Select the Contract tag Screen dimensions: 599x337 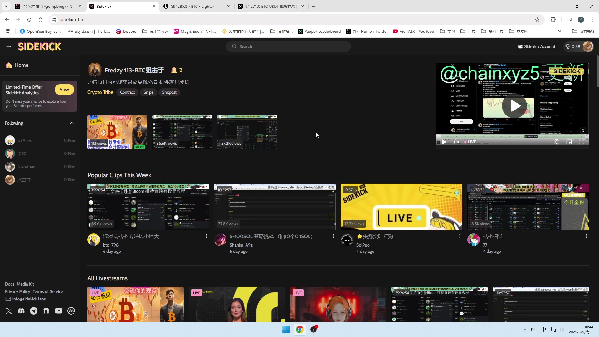pyautogui.click(x=127, y=92)
